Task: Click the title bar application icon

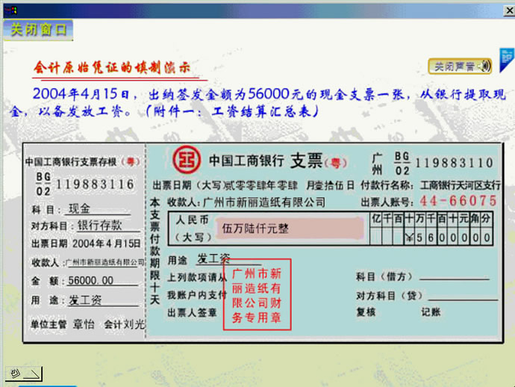Action: pos(10,11)
